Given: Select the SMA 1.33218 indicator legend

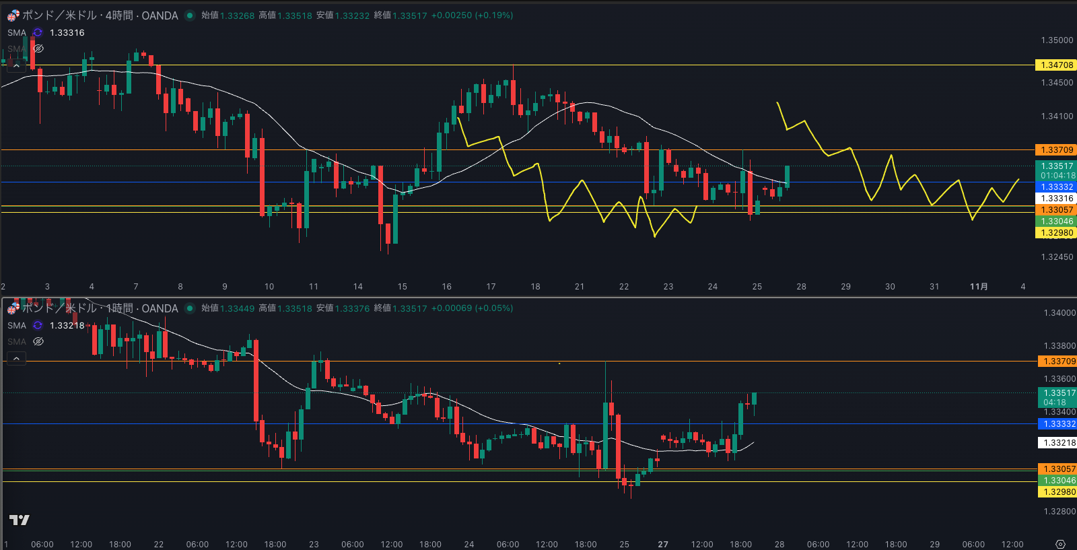Looking at the screenshot, I should click(x=17, y=325).
